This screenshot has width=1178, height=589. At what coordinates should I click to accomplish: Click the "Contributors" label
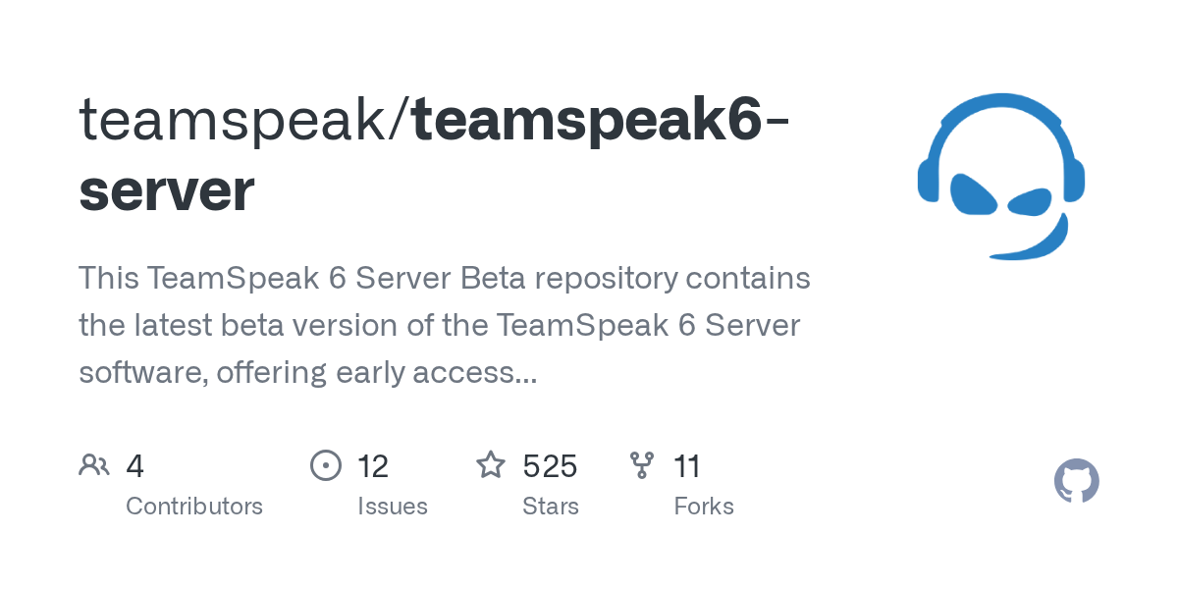click(194, 507)
